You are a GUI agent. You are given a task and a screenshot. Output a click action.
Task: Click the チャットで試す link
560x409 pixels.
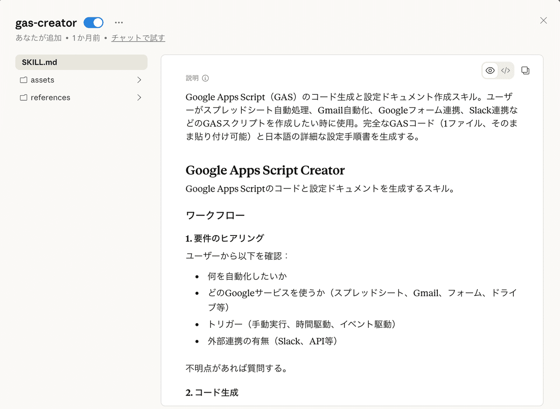click(x=138, y=38)
